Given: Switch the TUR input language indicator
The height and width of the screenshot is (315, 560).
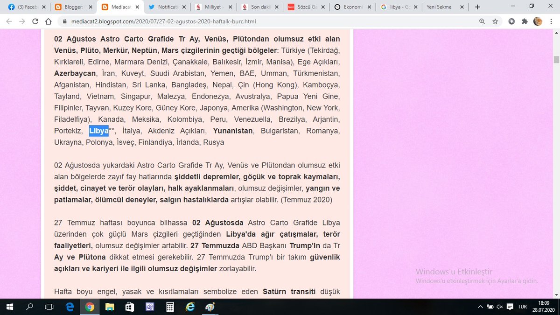Looking at the screenshot, I should (522, 307).
